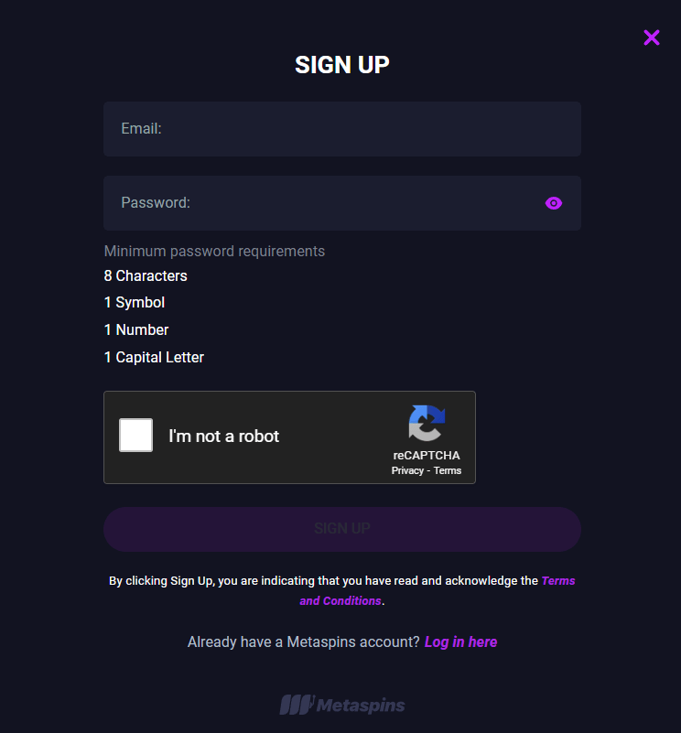
Task: Click the reCAPTCHA text label
Action: tap(427, 456)
